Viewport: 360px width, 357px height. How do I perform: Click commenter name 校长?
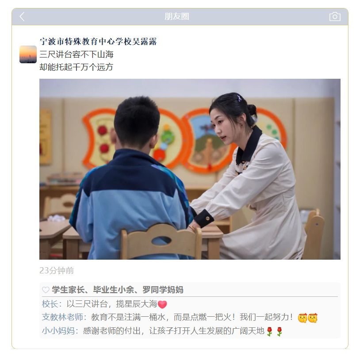pyautogui.click(x=50, y=304)
